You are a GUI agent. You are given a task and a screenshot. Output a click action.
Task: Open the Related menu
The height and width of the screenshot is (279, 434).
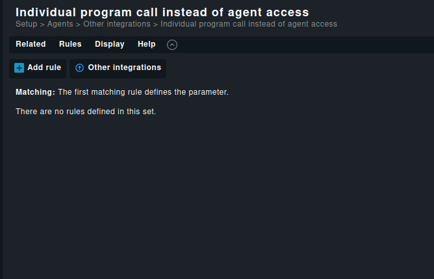coord(31,44)
